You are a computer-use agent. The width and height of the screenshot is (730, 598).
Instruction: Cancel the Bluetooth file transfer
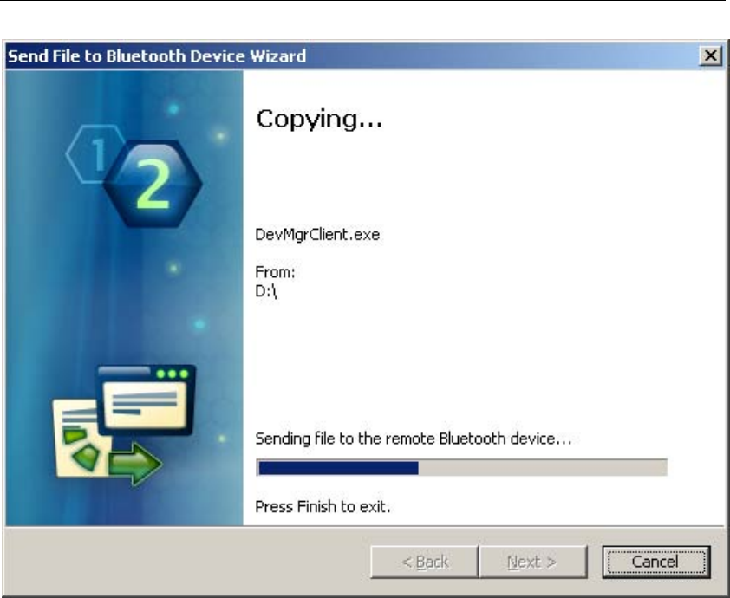656,562
